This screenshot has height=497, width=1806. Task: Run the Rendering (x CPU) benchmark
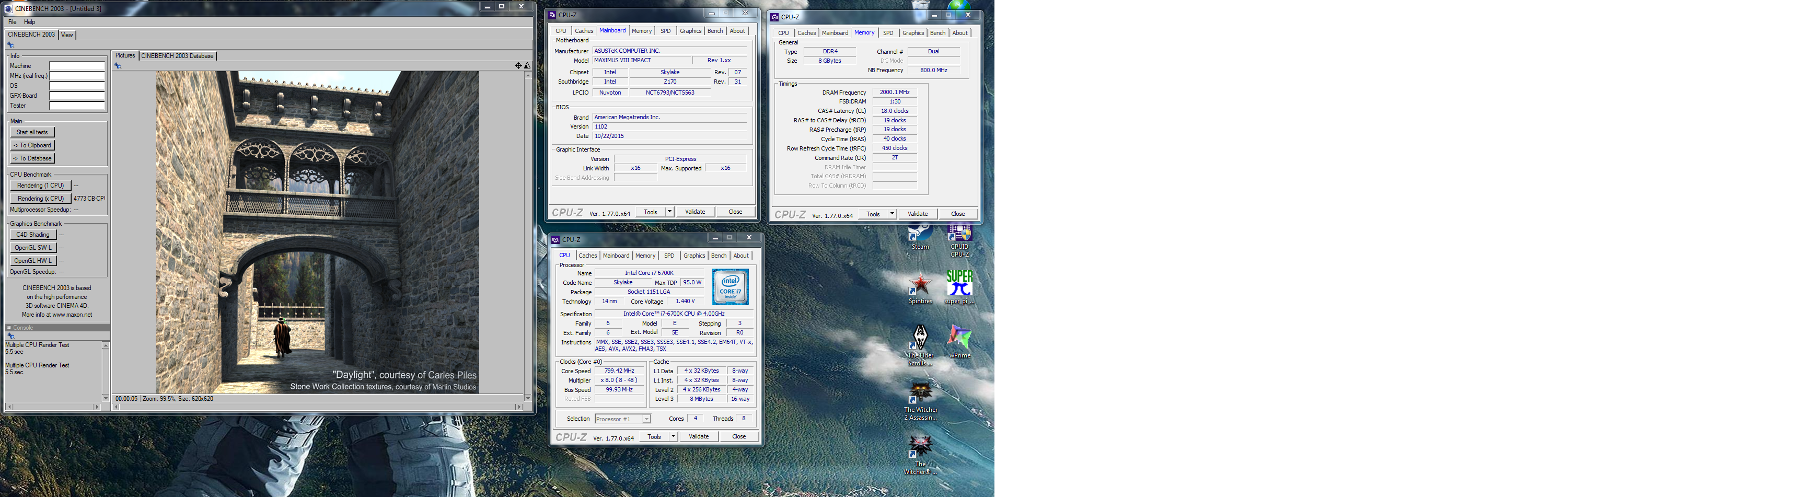41,199
